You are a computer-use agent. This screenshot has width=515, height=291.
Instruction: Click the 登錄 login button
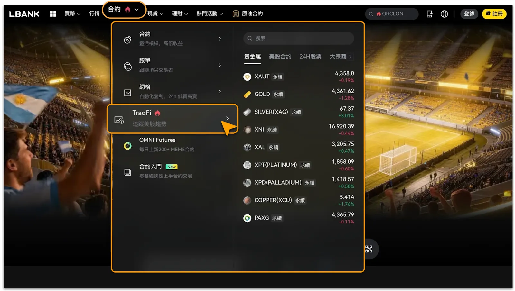click(469, 14)
